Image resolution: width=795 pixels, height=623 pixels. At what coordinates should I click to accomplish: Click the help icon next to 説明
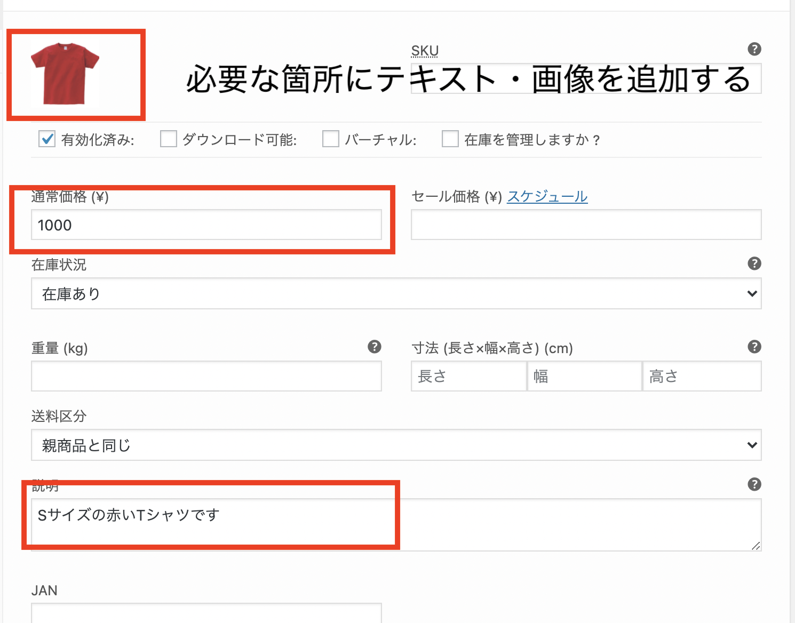[754, 484]
